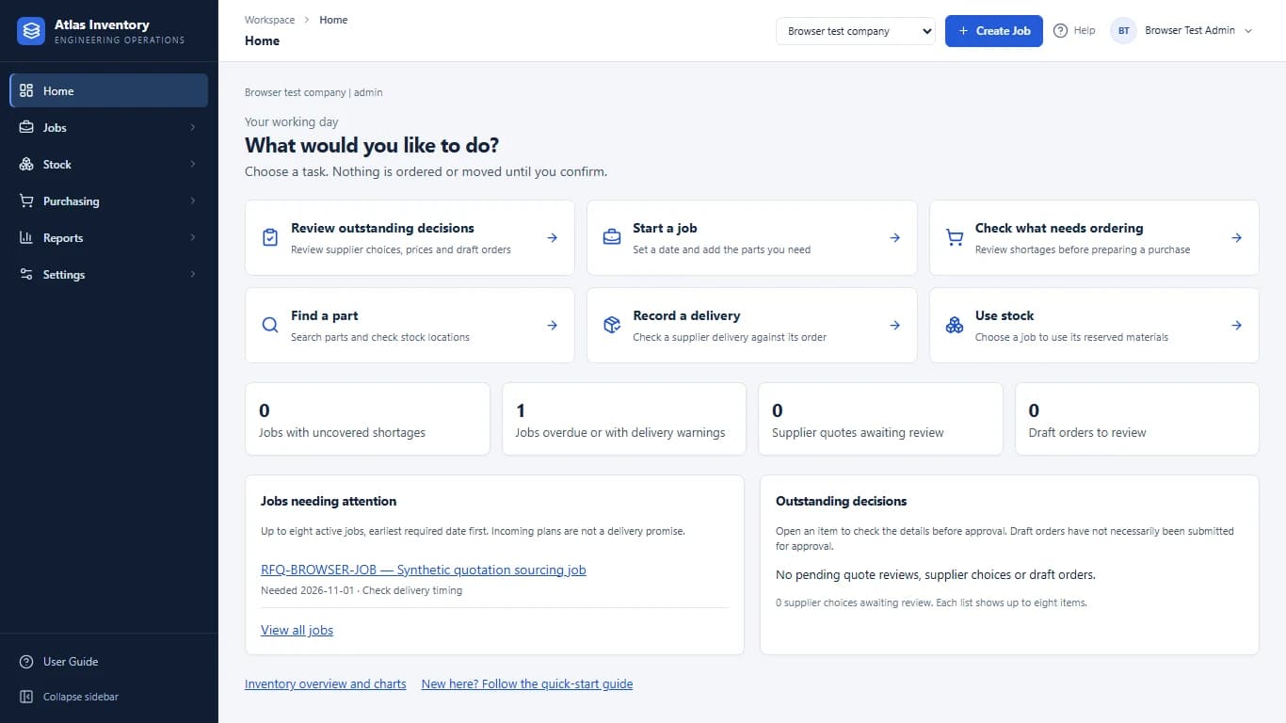Click the Stock boxes icon in sidebar
Viewport: 1286px width, 723px height.
tap(26, 165)
